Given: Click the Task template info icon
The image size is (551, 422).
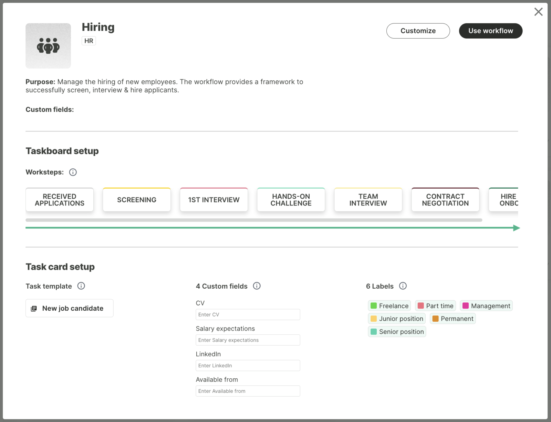Looking at the screenshot, I should click(x=81, y=286).
